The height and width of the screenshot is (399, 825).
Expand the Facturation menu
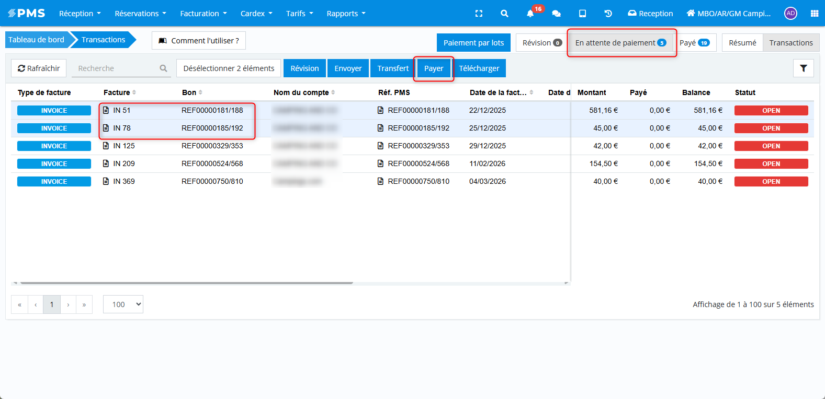pyautogui.click(x=203, y=14)
